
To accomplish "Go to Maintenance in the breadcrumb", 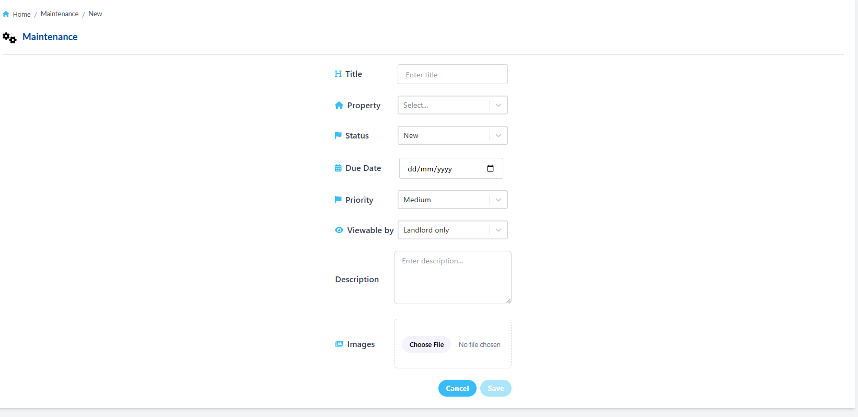I will coord(60,14).
